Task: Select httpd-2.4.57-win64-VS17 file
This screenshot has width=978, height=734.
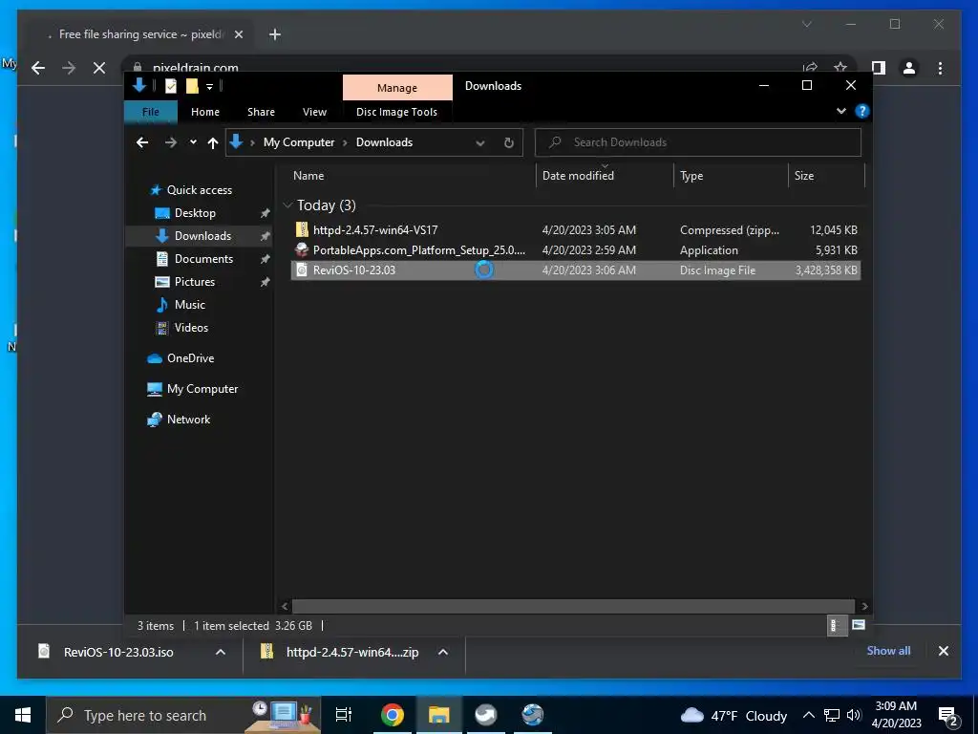Action: (575, 229)
